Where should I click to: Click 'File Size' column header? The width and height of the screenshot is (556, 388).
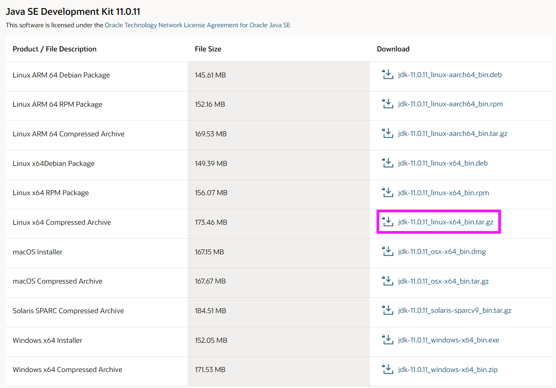point(208,49)
